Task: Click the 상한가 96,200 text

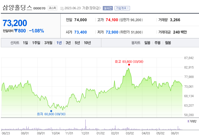Action: click(131, 20)
